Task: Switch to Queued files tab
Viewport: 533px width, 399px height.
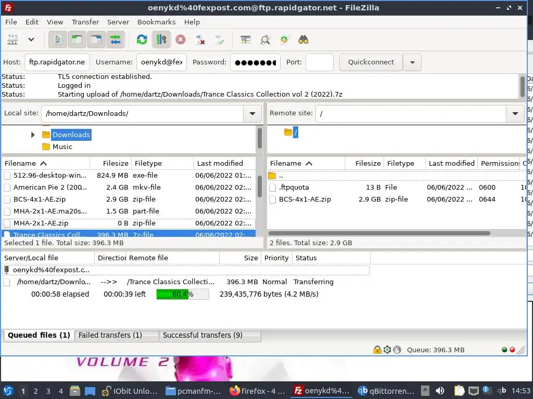Action: tap(39, 335)
